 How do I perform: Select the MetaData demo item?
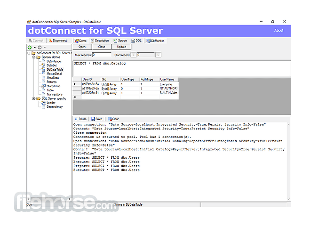tap(53, 78)
